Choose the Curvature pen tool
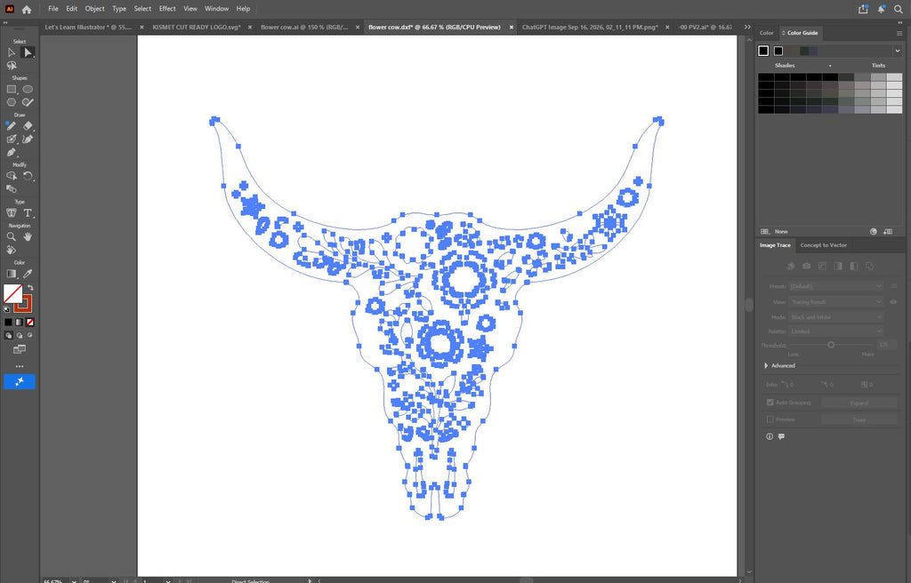The width and height of the screenshot is (911, 583). (28, 140)
